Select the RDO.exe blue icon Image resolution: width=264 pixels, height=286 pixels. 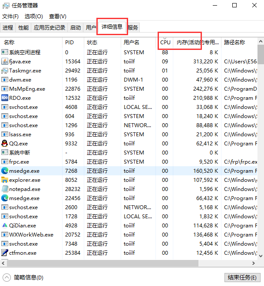(5, 98)
